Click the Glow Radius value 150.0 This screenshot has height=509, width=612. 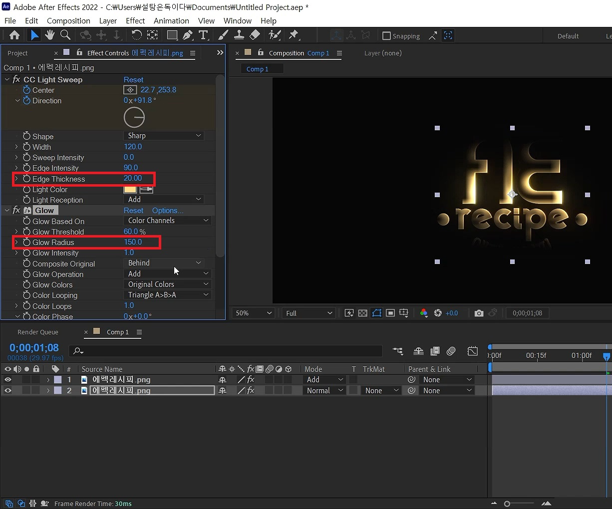[x=133, y=242]
